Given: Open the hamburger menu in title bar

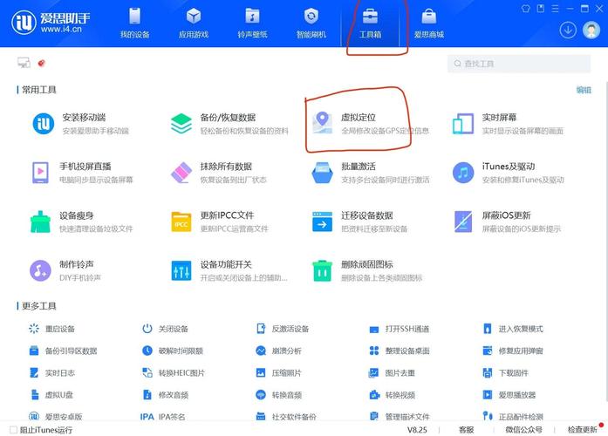Looking at the screenshot, I should [555, 9].
